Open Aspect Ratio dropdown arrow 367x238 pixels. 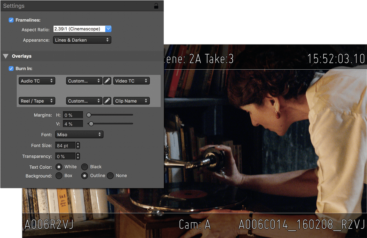[x=108, y=29]
